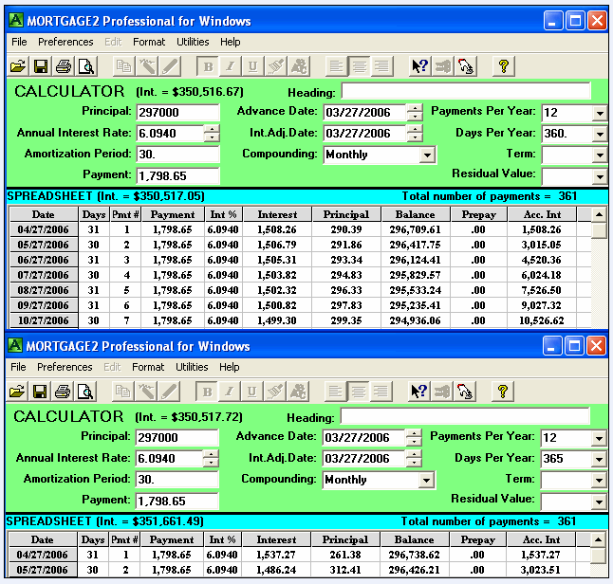Select center alignment icon in top window toolbar

[360, 66]
